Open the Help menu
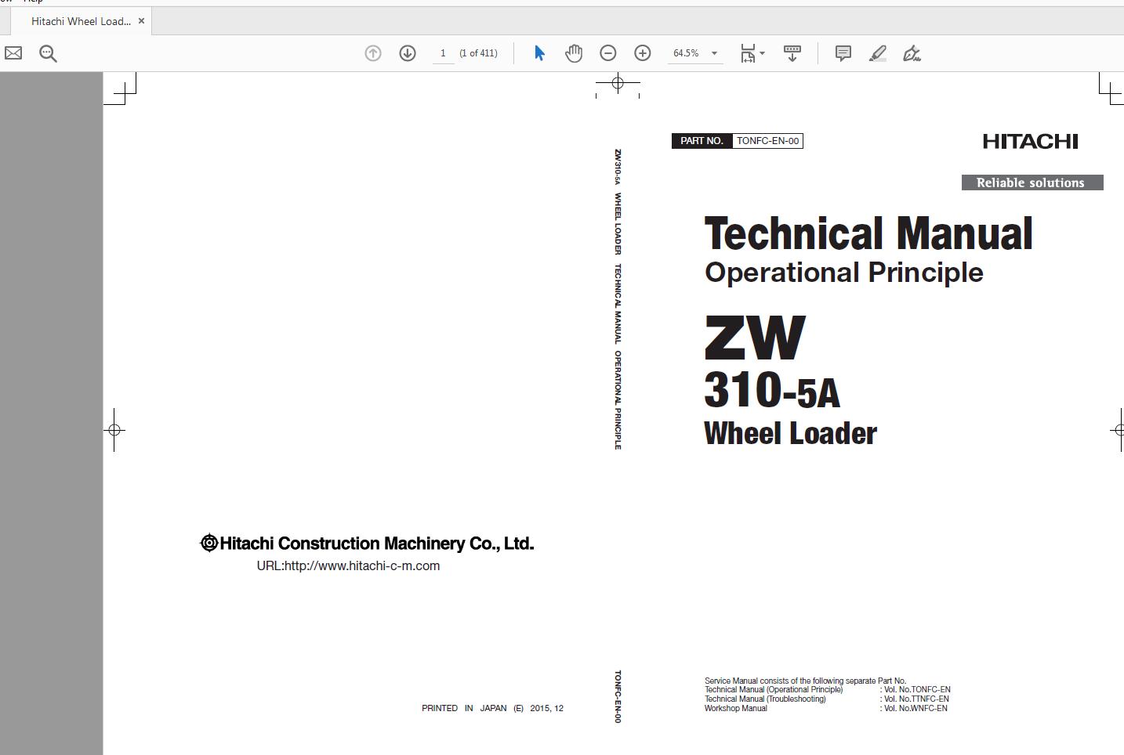 point(34,2)
